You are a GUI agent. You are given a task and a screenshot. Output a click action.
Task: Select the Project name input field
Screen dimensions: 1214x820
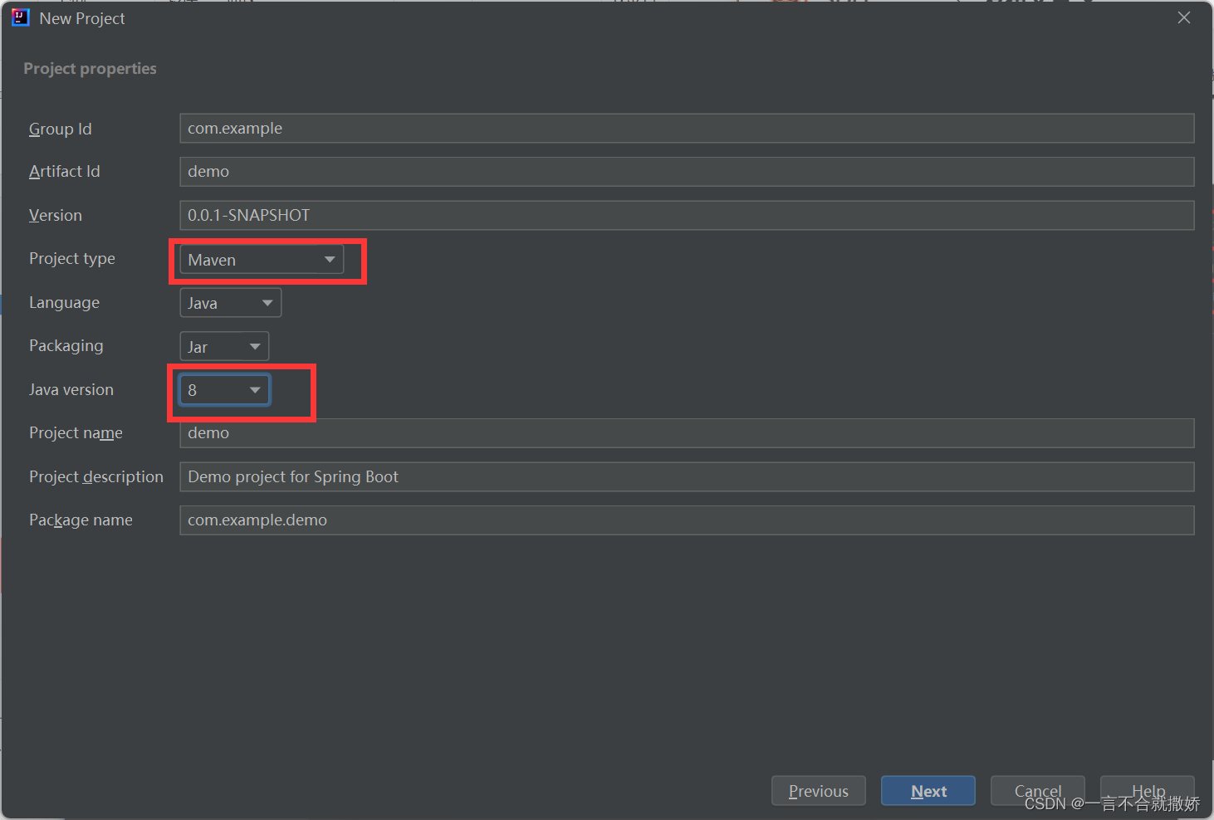tap(686, 433)
